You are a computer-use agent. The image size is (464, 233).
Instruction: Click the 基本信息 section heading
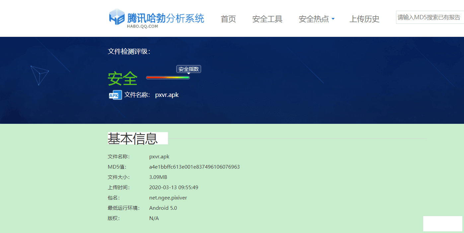pyautogui.click(x=132, y=138)
